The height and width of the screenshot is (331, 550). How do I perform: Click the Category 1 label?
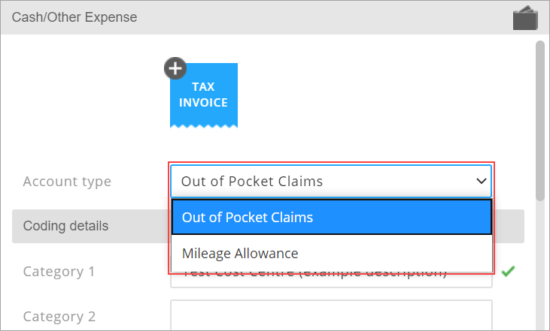[x=59, y=272]
